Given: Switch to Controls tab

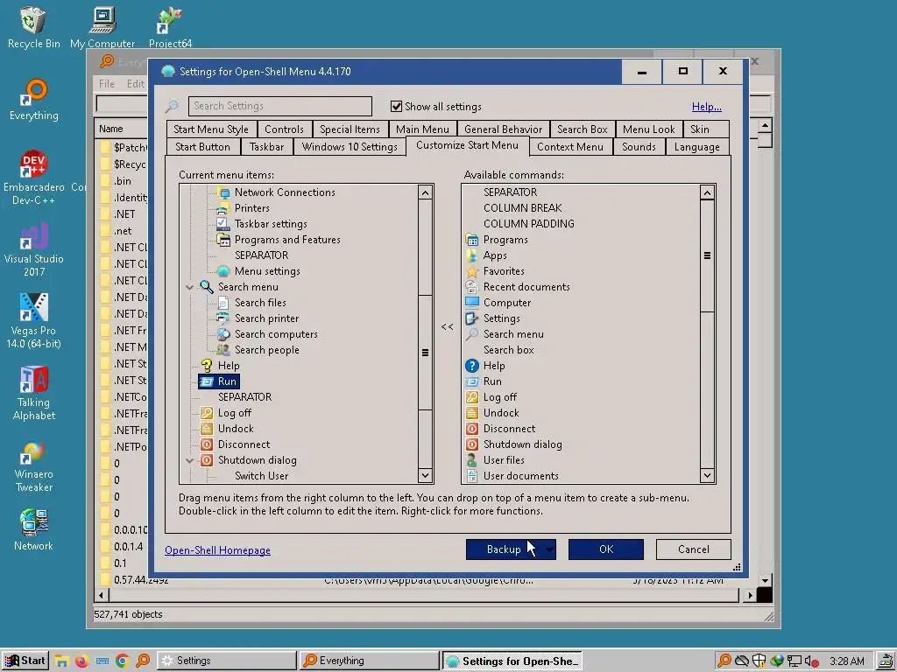Looking at the screenshot, I should (285, 129).
